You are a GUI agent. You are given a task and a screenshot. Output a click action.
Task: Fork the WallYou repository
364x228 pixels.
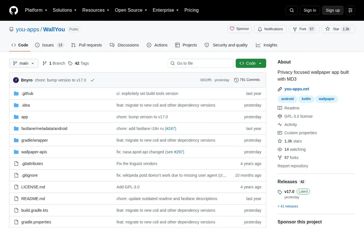click(304, 29)
